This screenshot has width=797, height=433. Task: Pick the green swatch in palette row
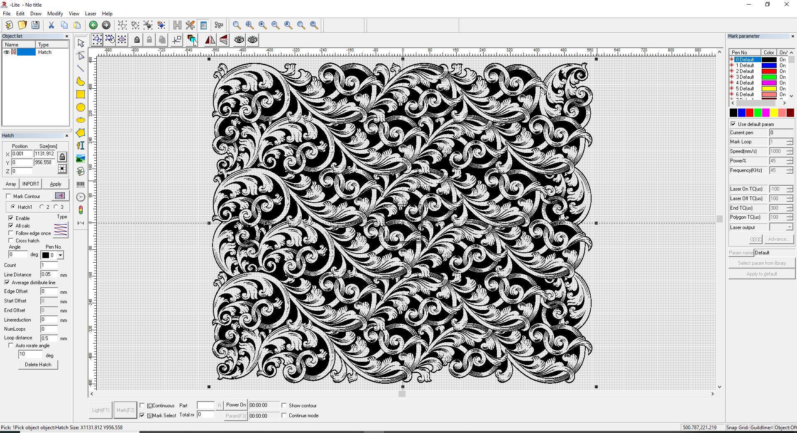click(758, 113)
